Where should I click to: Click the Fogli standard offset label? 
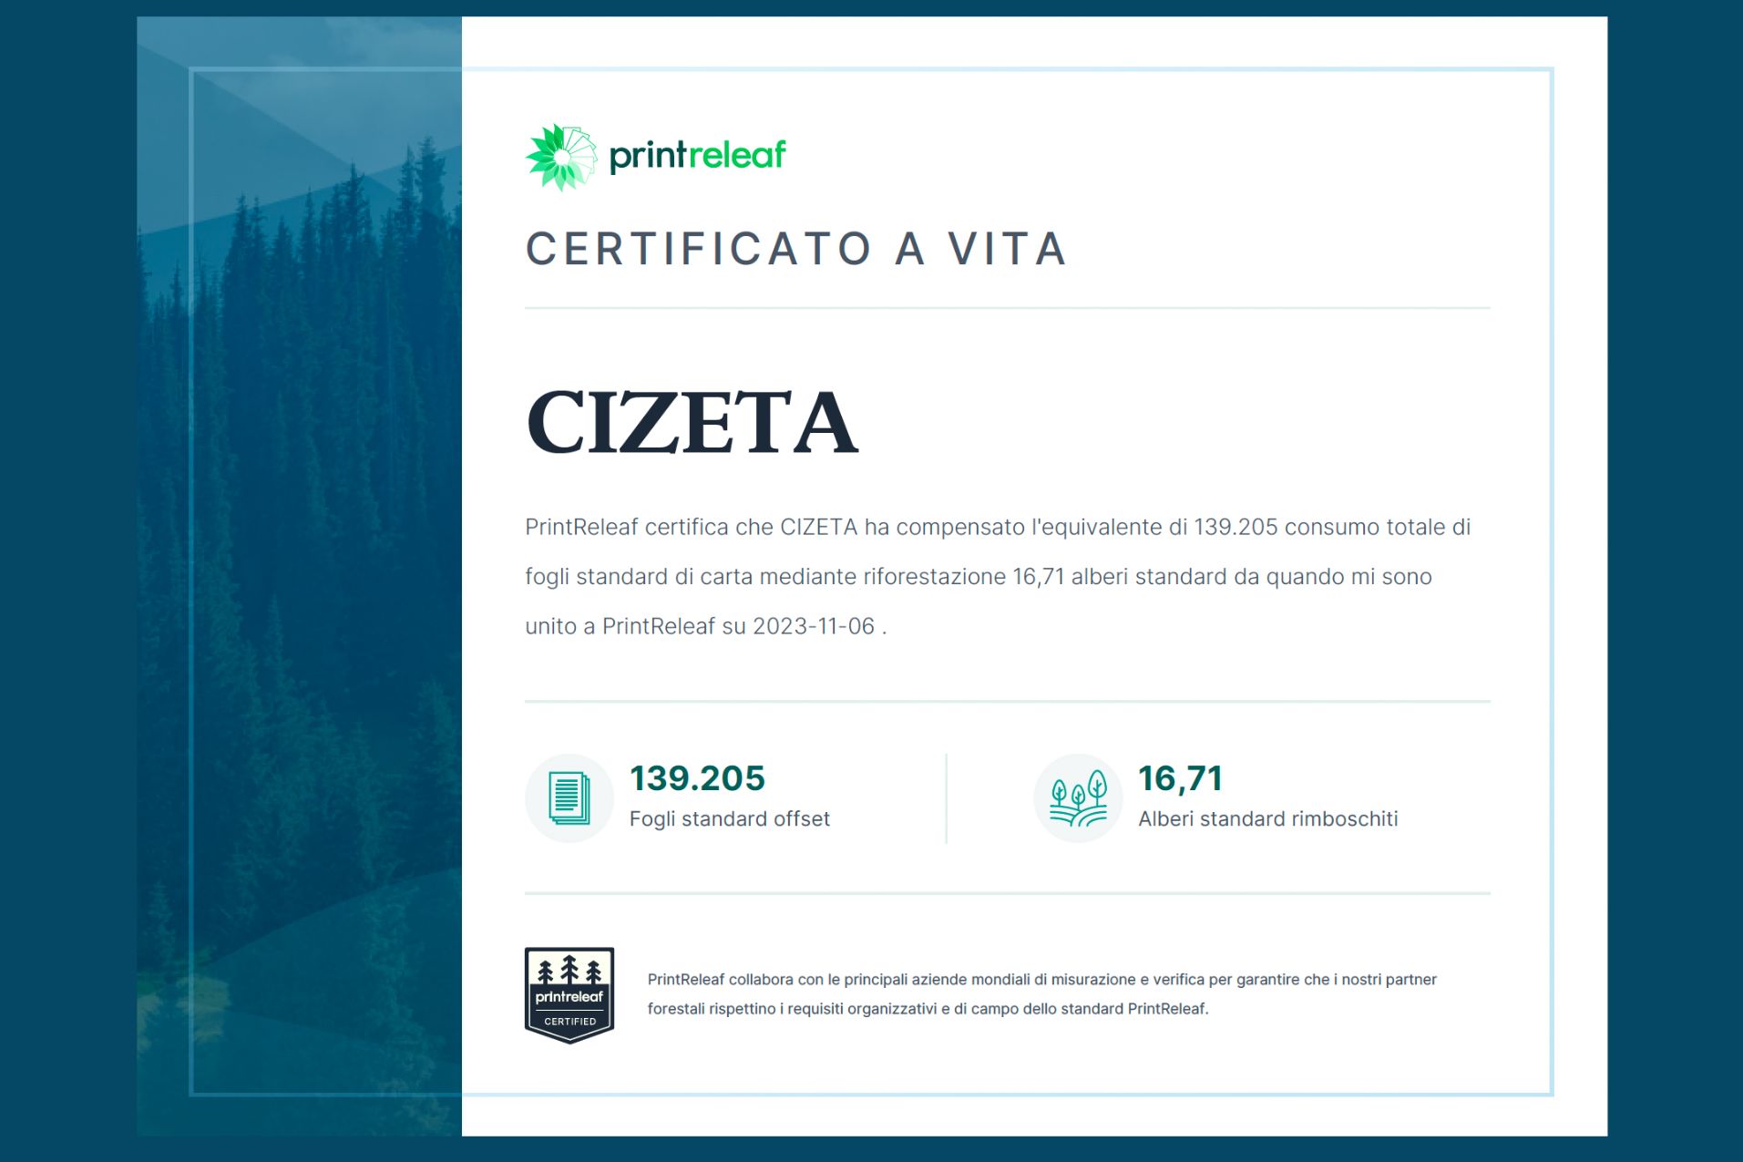coord(729,818)
